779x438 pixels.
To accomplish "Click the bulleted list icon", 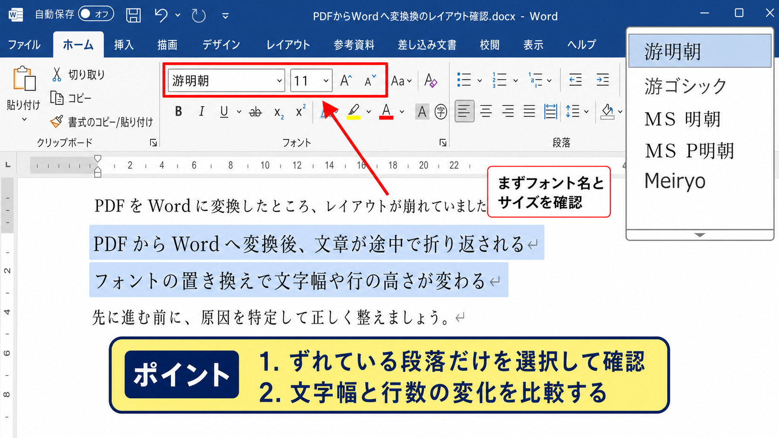I will point(464,80).
